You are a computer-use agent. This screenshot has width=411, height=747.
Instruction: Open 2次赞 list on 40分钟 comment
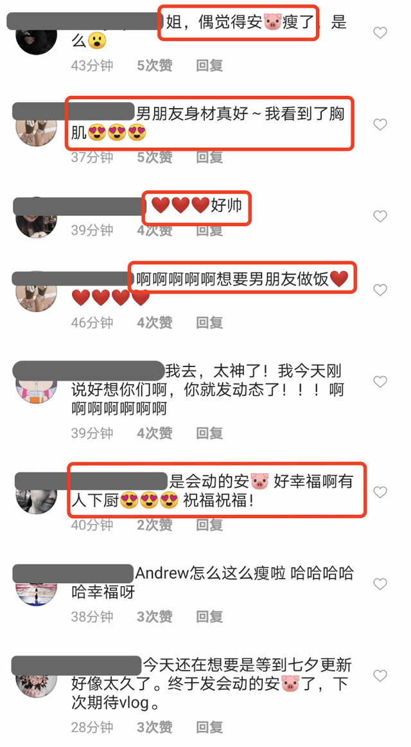coord(155,525)
